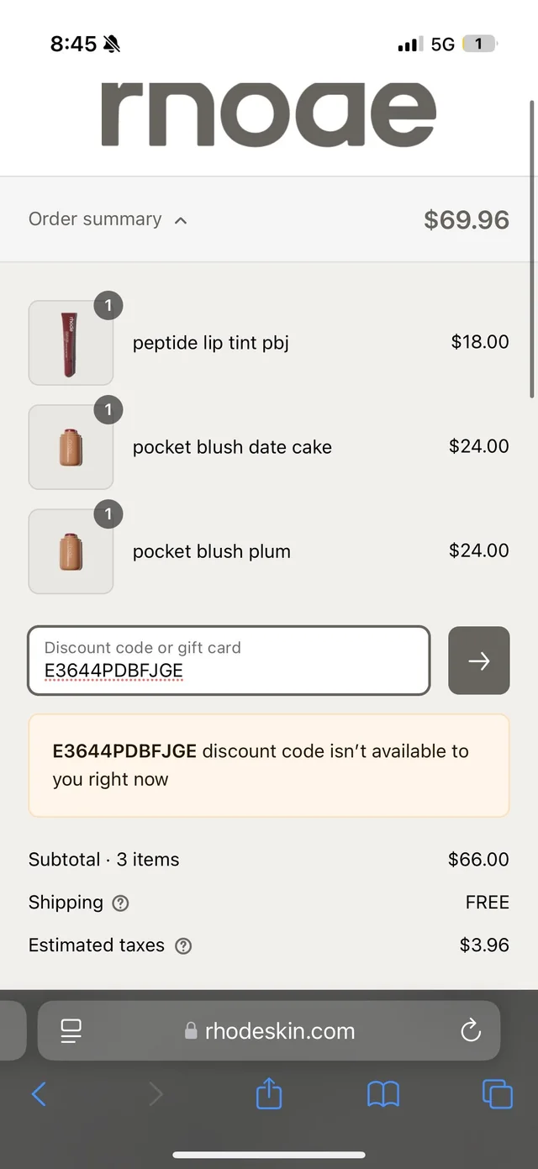Viewport: 538px width, 1169px height.
Task: Open the Shipping help question mark
Action: 120,903
